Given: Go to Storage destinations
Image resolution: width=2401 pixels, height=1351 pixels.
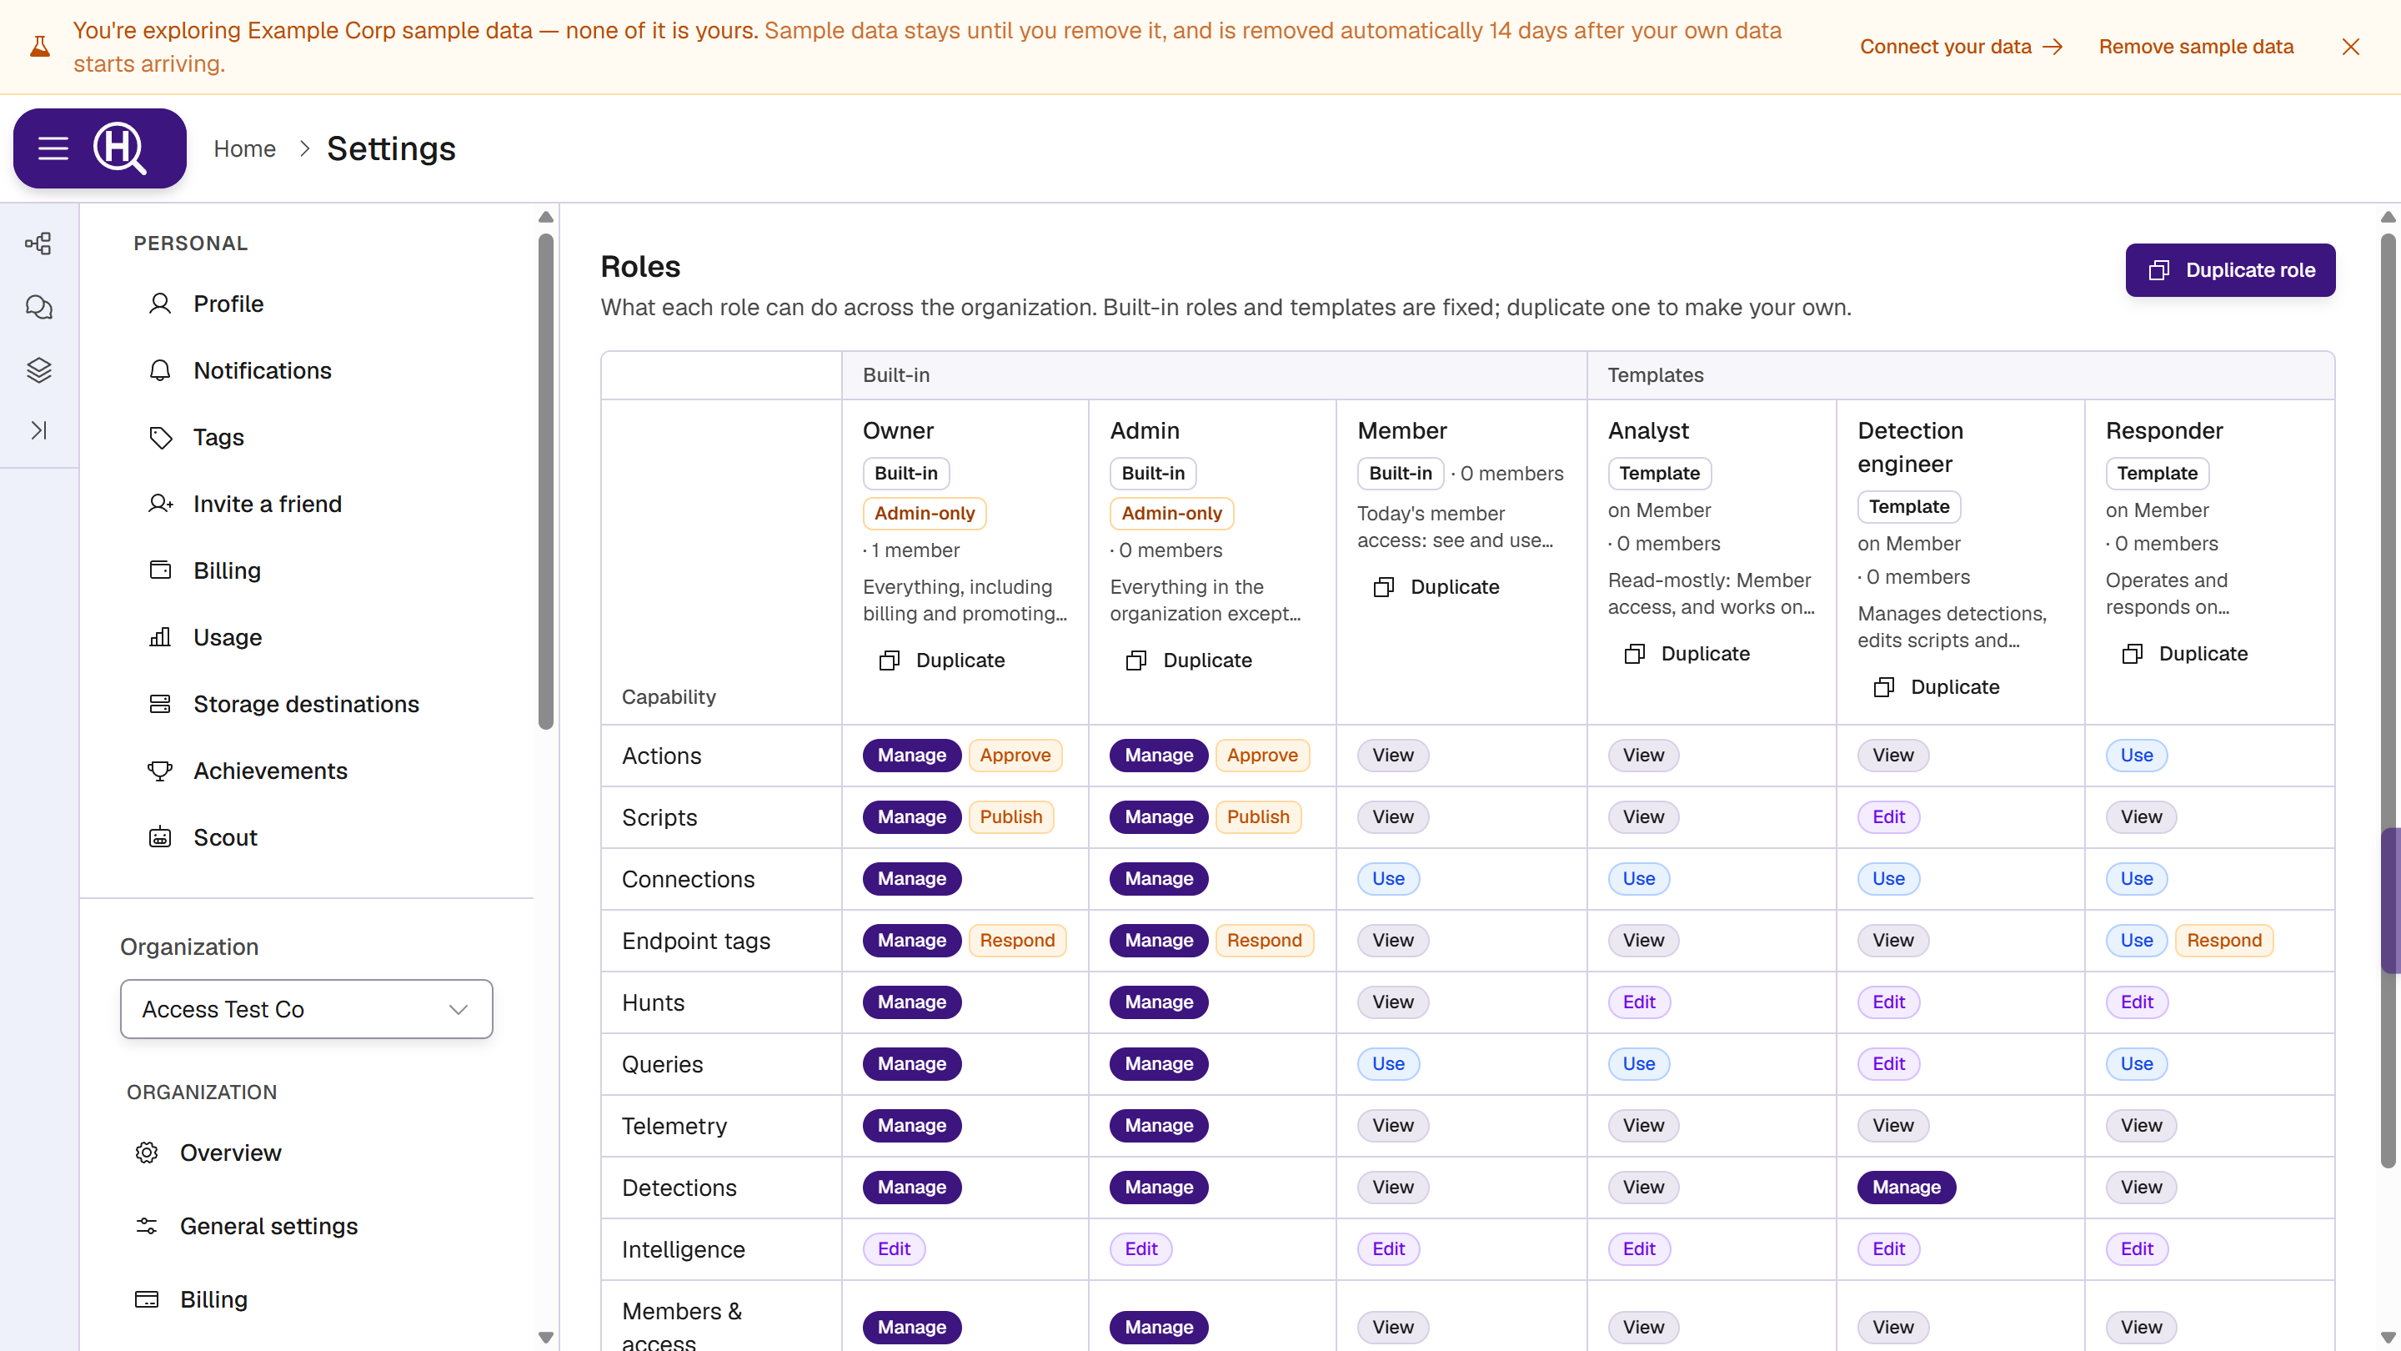Looking at the screenshot, I should (x=307, y=704).
